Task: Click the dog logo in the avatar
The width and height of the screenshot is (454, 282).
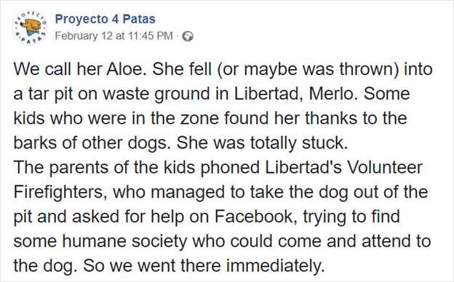Action: click(x=31, y=25)
